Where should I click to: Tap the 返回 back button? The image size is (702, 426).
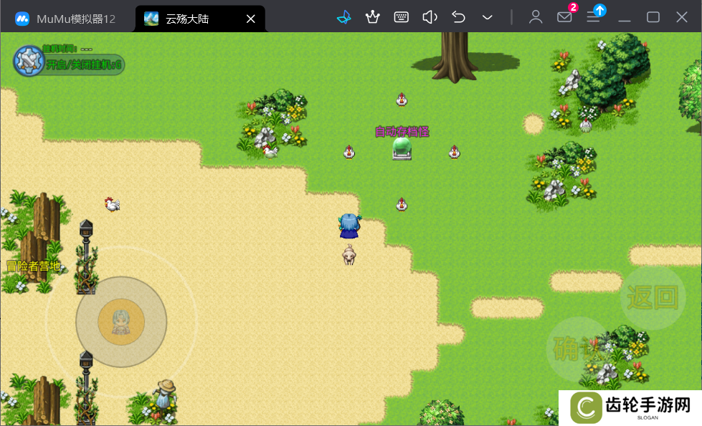click(653, 297)
